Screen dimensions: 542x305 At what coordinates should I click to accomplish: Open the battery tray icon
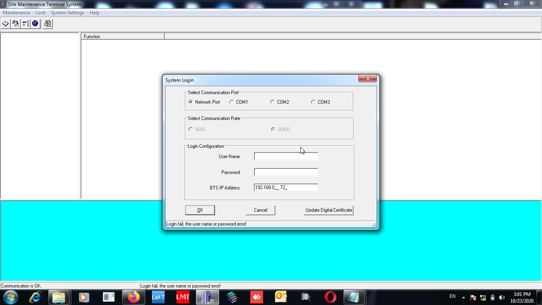pyautogui.click(x=492, y=297)
